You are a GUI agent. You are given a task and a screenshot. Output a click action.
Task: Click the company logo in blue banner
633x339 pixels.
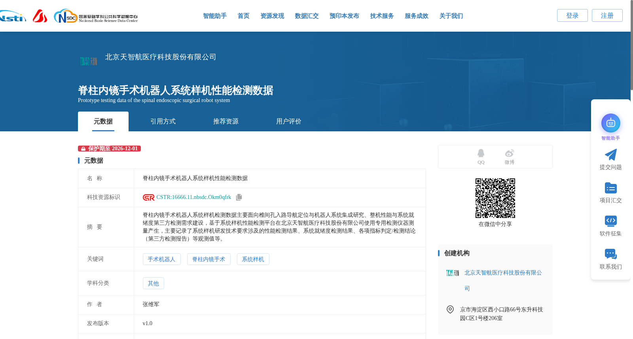pyautogui.click(x=89, y=61)
